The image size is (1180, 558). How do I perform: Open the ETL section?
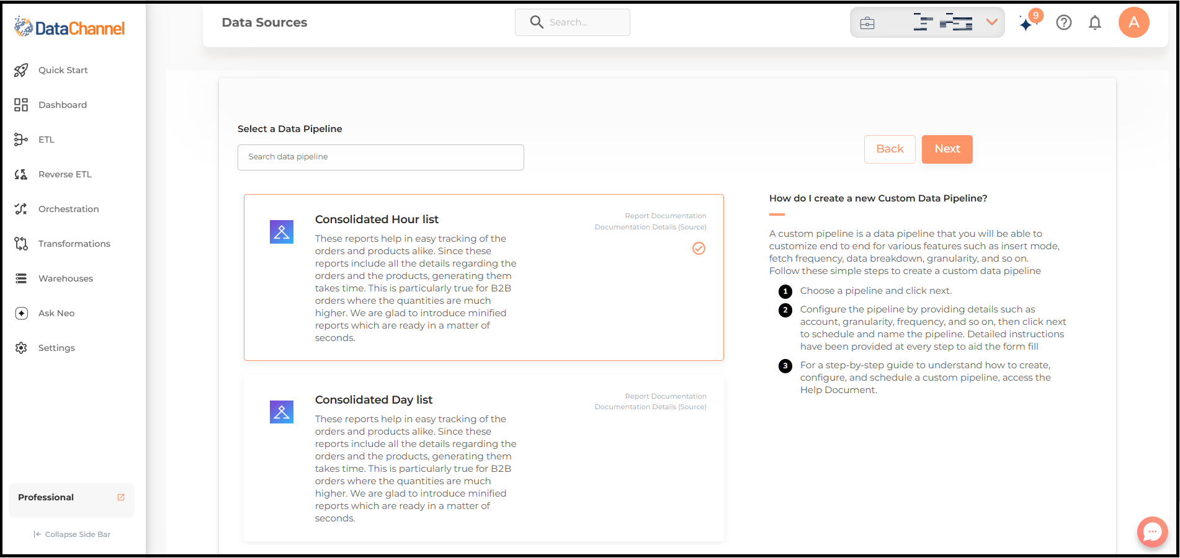click(x=47, y=139)
